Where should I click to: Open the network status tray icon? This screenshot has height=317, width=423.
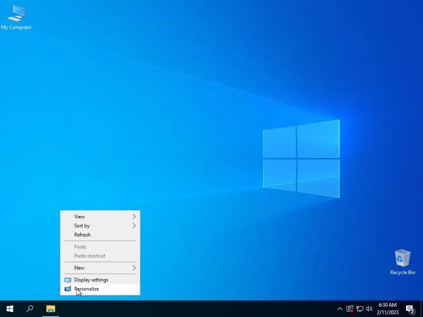coord(360,309)
